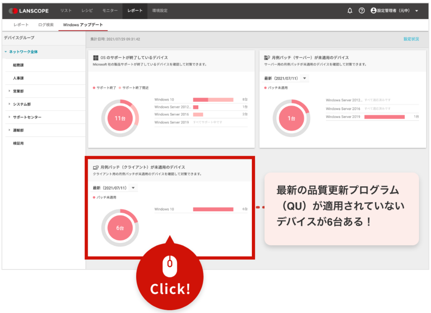Viewport: 431px width, 313px height.
Task: Click the notification bell icon
Action: pyautogui.click(x=350, y=11)
